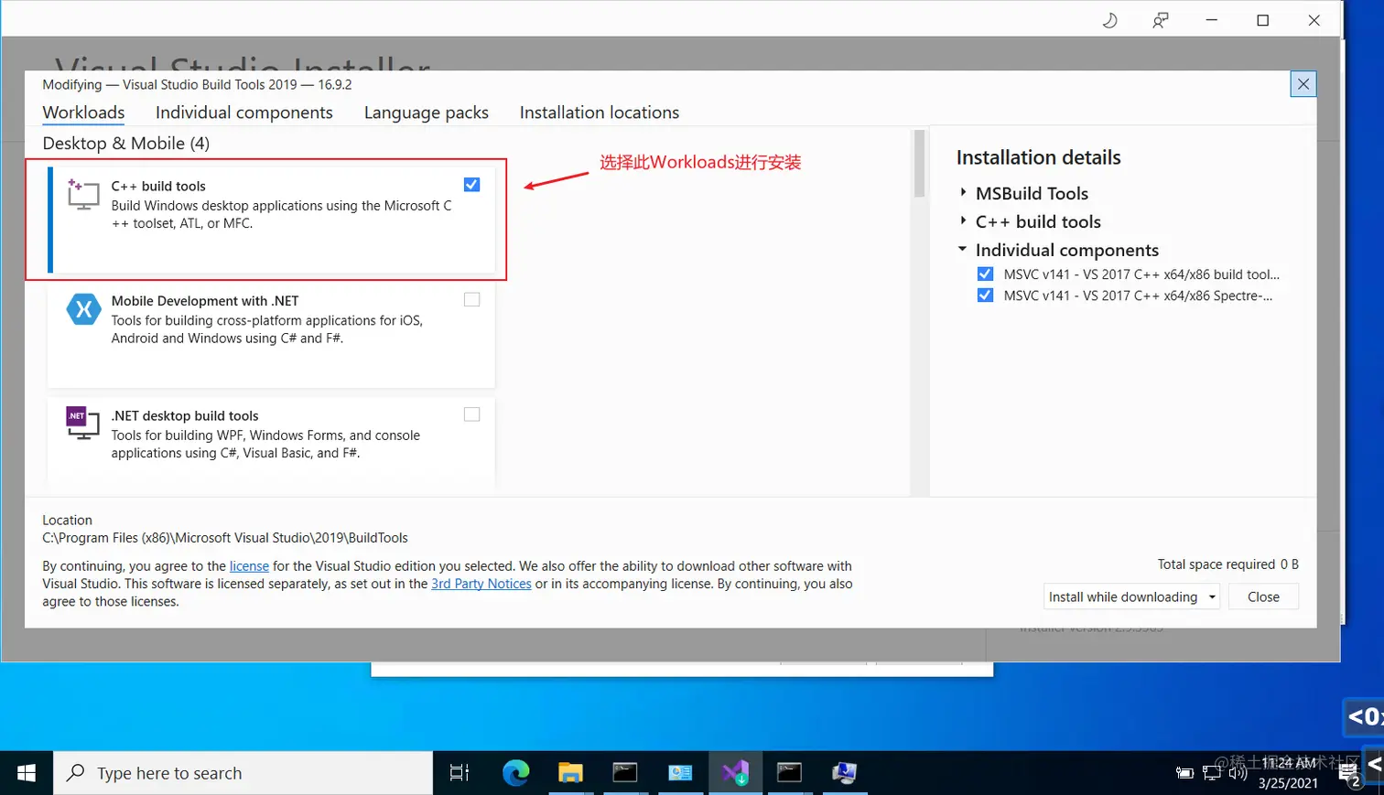This screenshot has width=1384, height=795.
Task: Open Install while downloading dropdown arrow
Action: coord(1212,597)
